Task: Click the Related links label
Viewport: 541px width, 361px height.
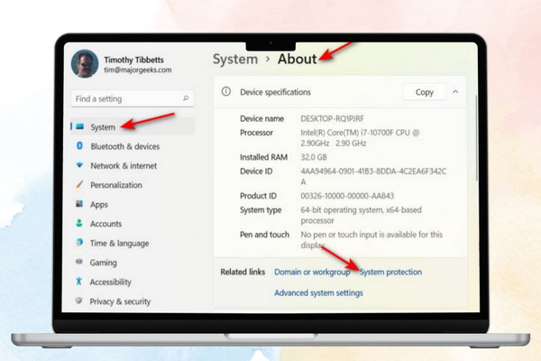Action: pos(243,272)
